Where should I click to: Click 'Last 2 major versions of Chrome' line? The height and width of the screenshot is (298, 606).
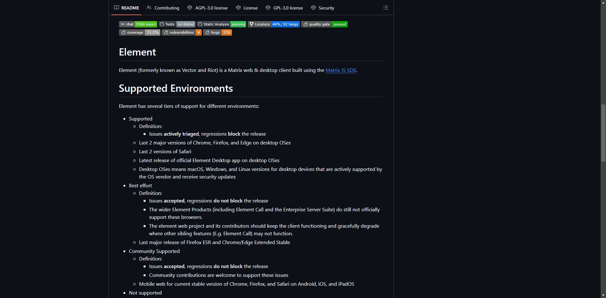(x=215, y=143)
